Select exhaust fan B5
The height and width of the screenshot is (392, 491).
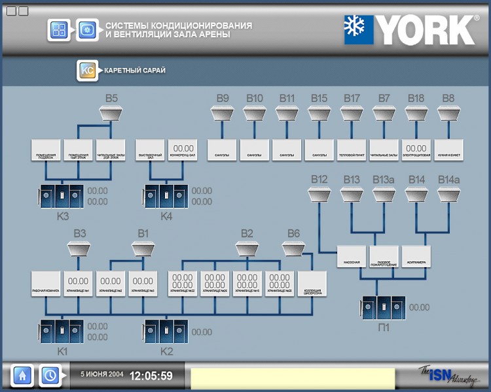coord(111,113)
